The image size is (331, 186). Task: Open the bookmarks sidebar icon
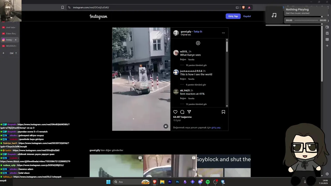(x=327, y=33)
